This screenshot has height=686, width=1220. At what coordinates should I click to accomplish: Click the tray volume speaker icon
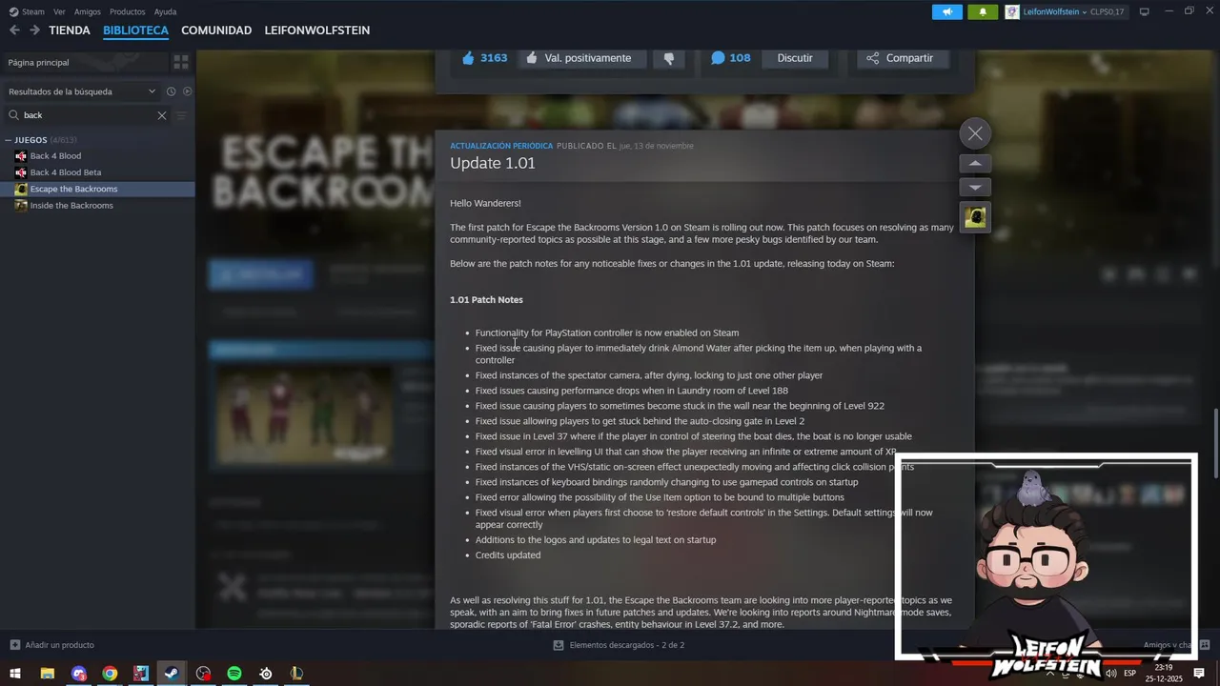tap(1110, 674)
